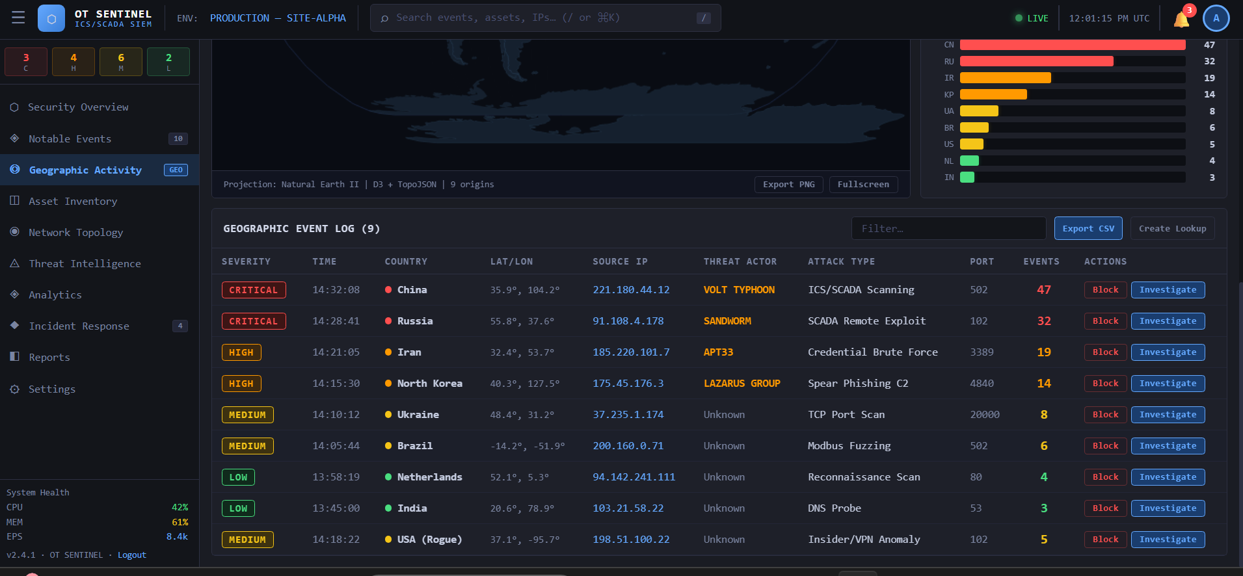Select the critical severity count tile
The image size is (1243, 576).
tap(26, 62)
